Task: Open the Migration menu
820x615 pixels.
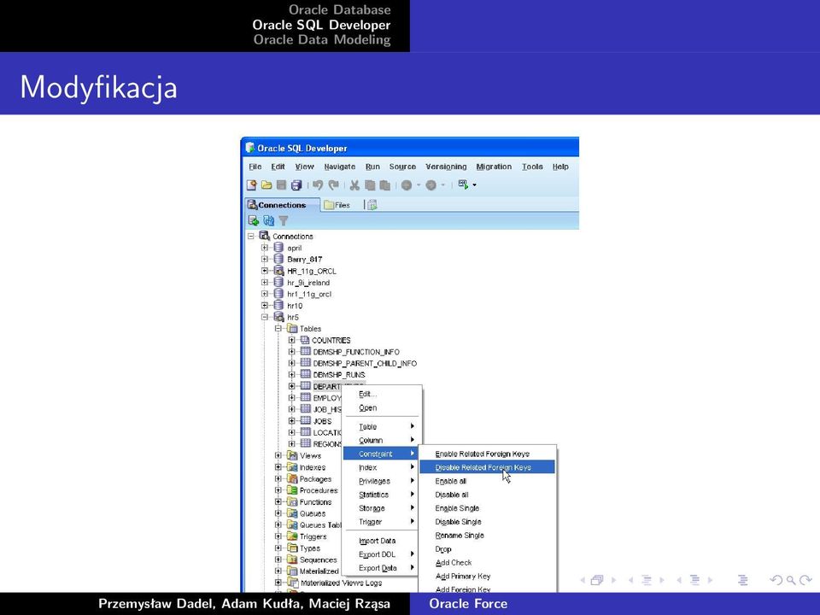Action: [x=494, y=167]
